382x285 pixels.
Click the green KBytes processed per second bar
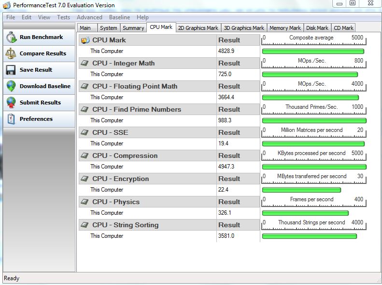click(x=314, y=167)
